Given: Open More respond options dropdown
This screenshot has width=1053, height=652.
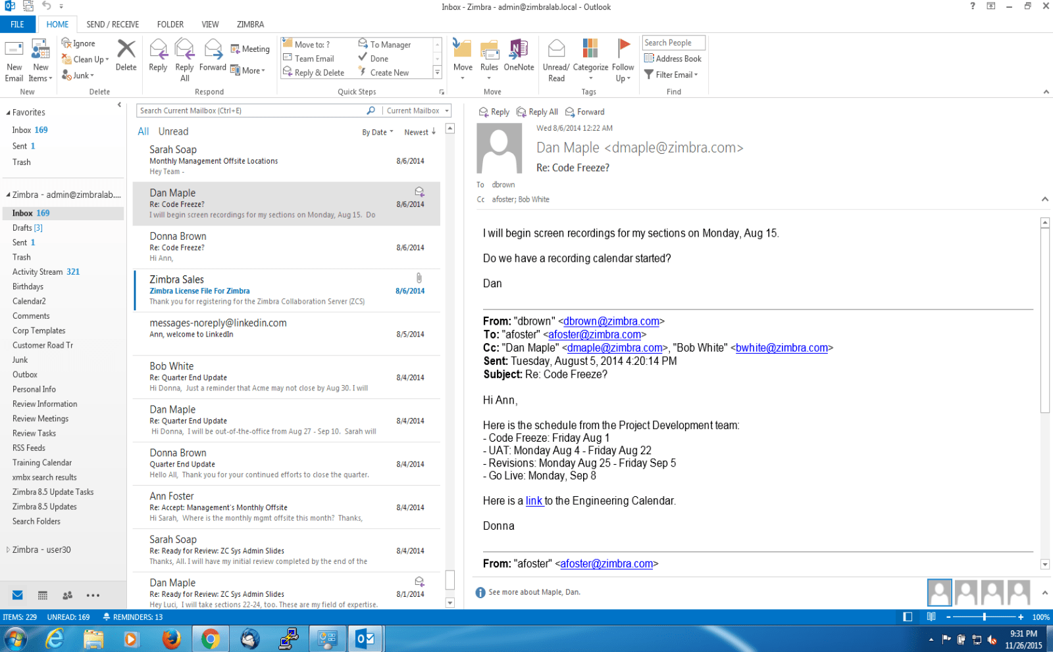Looking at the screenshot, I should coord(248,70).
